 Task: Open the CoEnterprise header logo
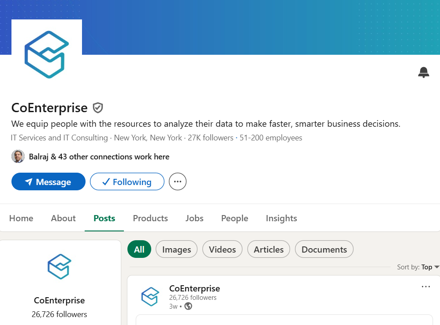point(47,54)
